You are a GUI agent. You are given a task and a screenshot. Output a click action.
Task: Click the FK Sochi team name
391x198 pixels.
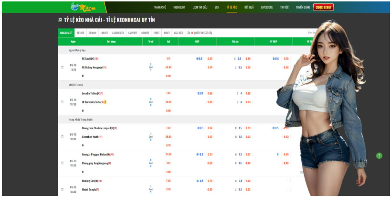88,59
